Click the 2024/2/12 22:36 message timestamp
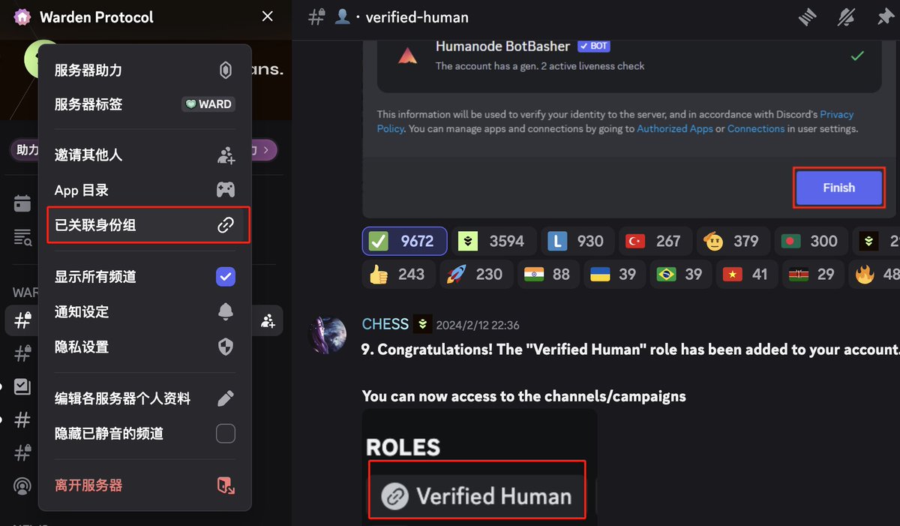 [478, 325]
